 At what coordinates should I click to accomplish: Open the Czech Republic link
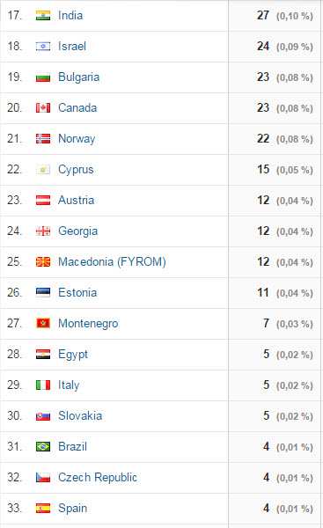98,478
